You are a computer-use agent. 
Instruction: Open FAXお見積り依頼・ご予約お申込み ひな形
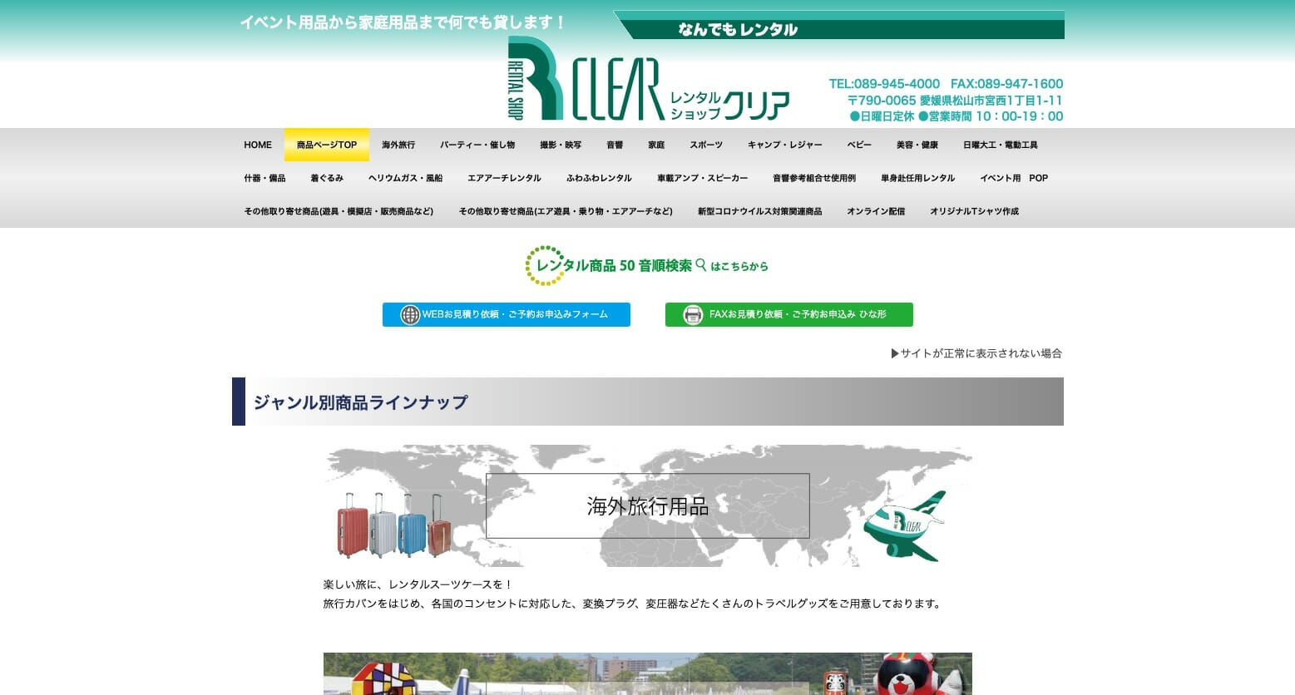tap(789, 315)
